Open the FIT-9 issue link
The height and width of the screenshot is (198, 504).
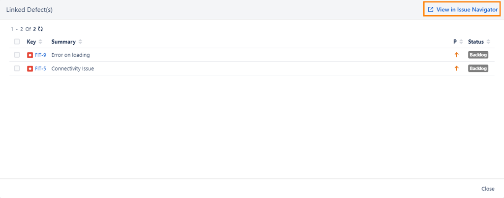tap(40, 55)
